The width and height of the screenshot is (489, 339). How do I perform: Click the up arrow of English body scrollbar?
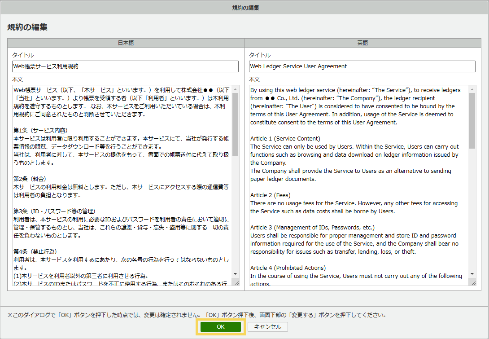(472, 89)
